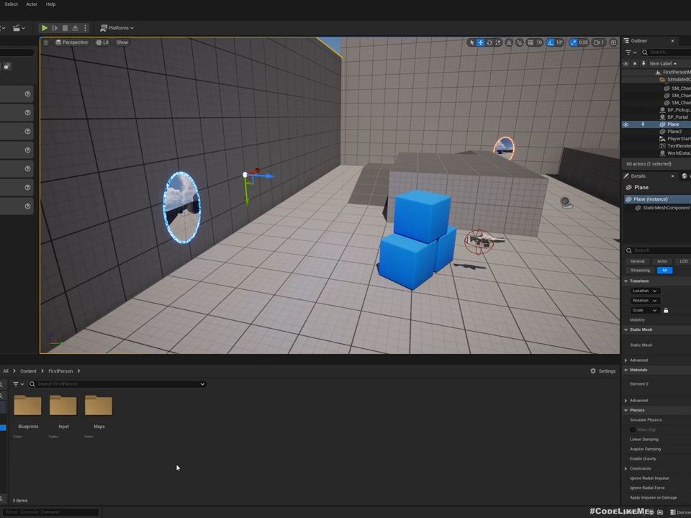Open the Platforms dropdown
The height and width of the screenshot is (518, 691).
(117, 28)
